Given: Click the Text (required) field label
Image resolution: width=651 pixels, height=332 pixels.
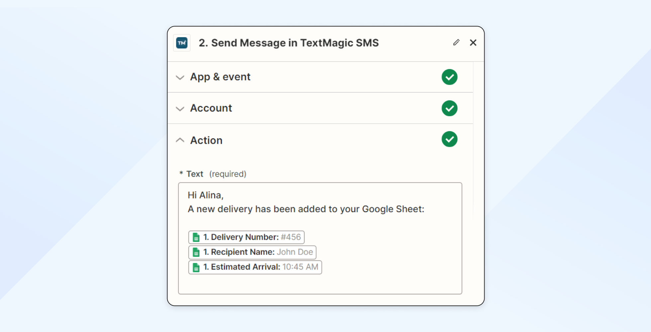Looking at the screenshot, I should 213,174.
